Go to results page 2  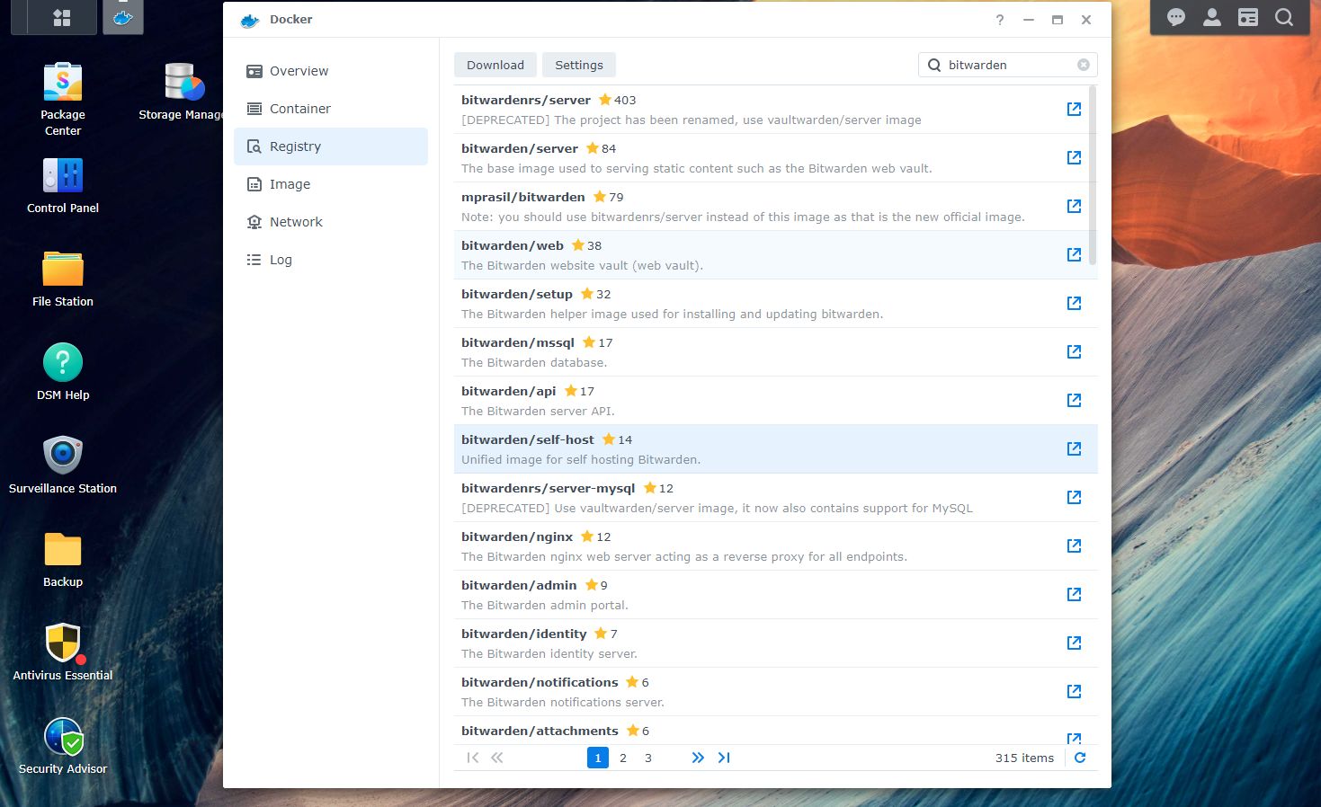tap(623, 758)
